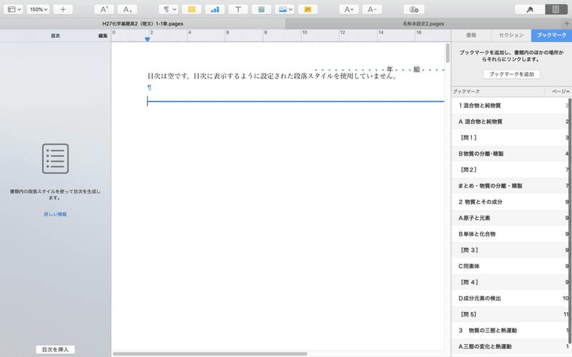Select the ブックマーク inspector tab
Screen dimensions: 572x357
pyautogui.click(x=551, y=35)
